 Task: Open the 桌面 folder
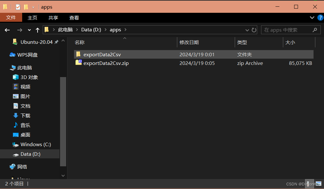(x=25, y=135)
